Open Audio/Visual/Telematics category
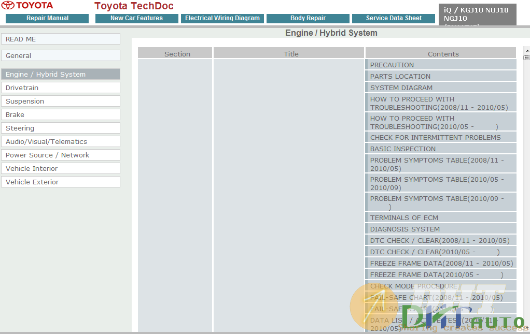Viewport: 530px width, 334px height. tap(61, 141)
